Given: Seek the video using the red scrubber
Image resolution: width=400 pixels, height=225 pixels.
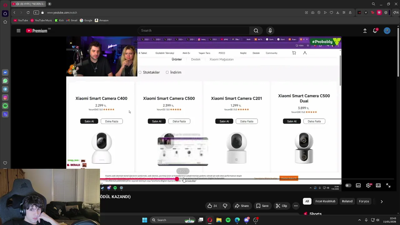Looking at the screenshot, I should point(177,179).
